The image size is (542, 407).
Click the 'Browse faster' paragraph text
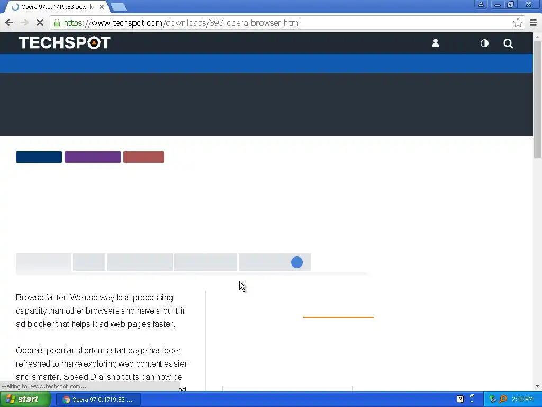101,311
